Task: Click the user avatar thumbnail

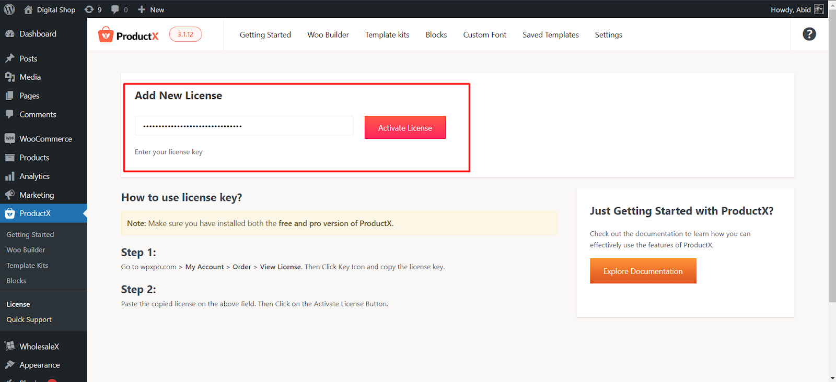Action: (819, 9)
